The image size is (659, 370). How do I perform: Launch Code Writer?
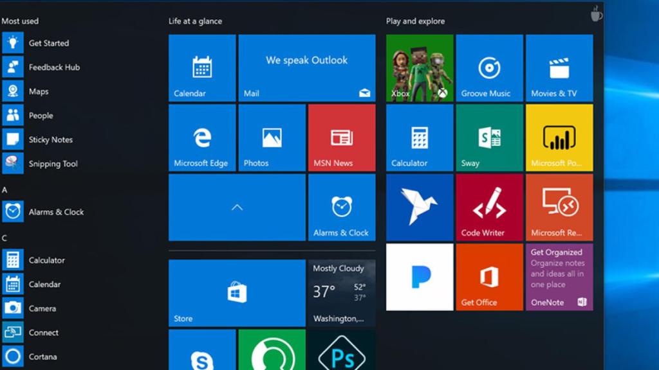click(x=489, y=207)
